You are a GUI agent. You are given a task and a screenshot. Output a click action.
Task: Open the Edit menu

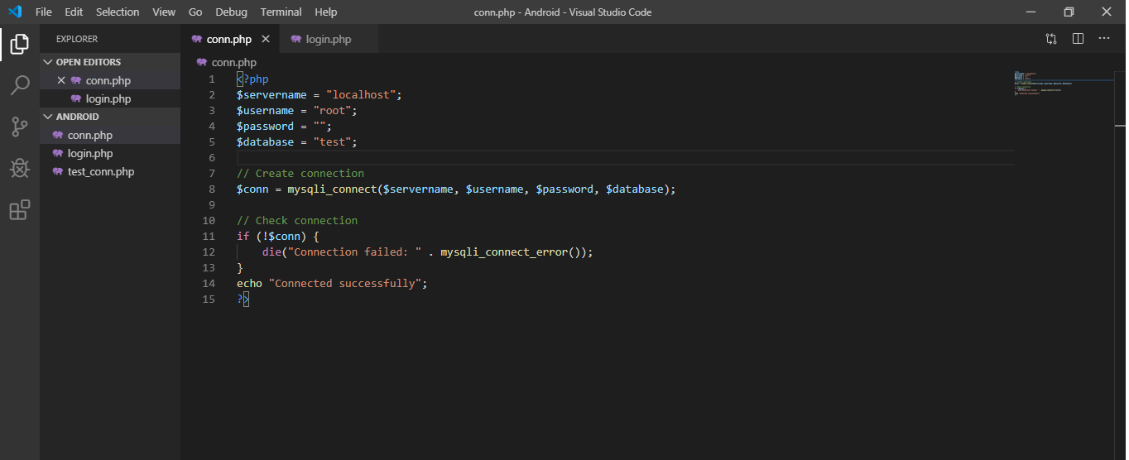coord(74,12)
